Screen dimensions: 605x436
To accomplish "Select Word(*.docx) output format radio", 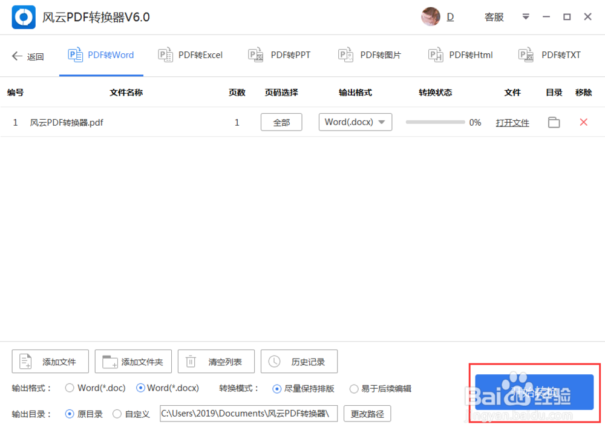I will coord(140,388).
